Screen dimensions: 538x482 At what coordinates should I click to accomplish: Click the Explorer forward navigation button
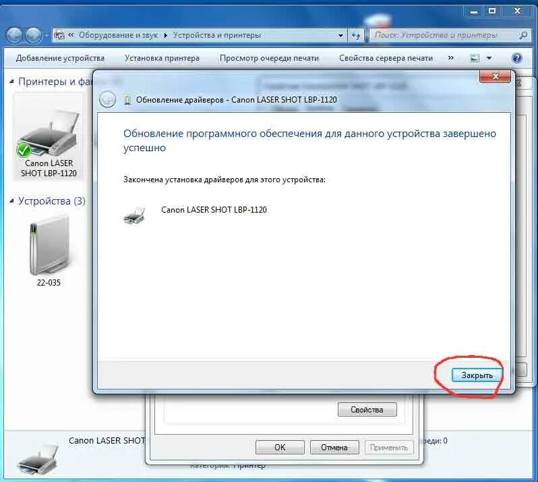tap(33, 35)
